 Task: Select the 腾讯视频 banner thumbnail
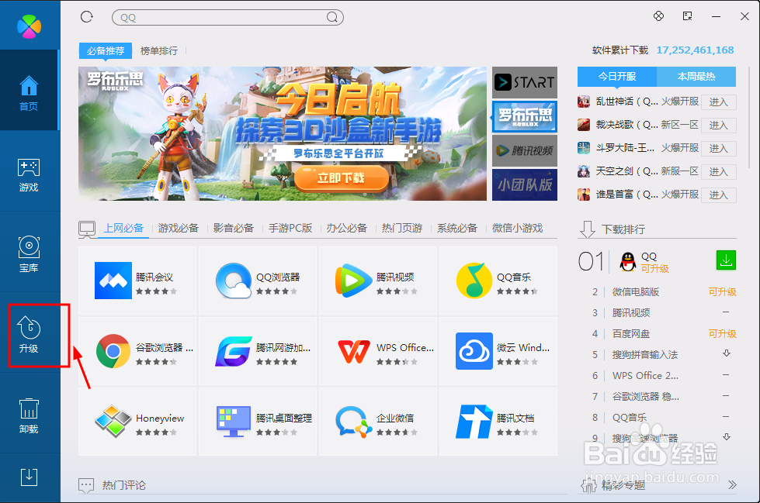(525, 150)
